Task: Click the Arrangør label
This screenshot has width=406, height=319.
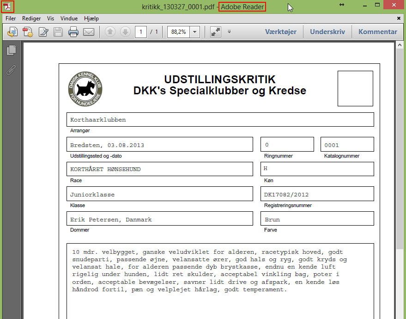Action: (x=80, y=131)
